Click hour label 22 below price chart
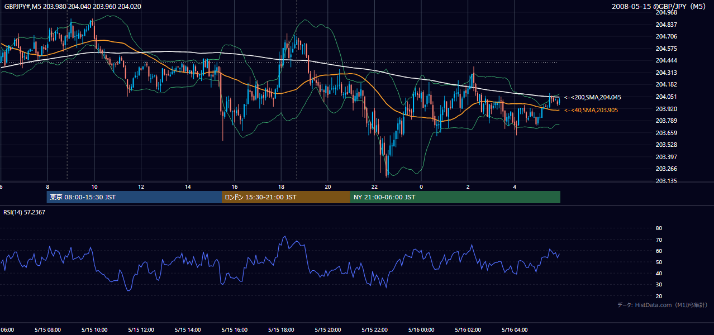Viewport: 714px width, 335px height. (x=374, y=186)
